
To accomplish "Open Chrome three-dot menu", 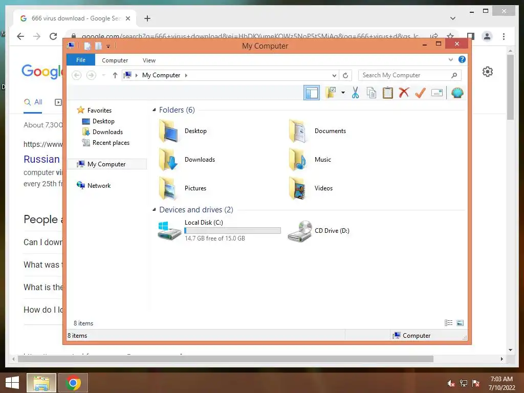I will click(504, 36).
